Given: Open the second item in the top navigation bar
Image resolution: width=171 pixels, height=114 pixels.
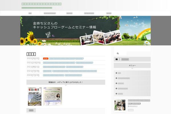Looking at the screenshot, I should 50,13.
